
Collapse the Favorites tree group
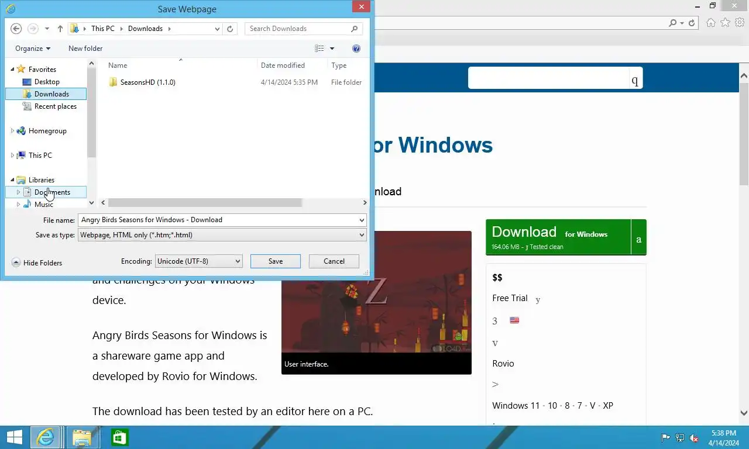(12, 70)
